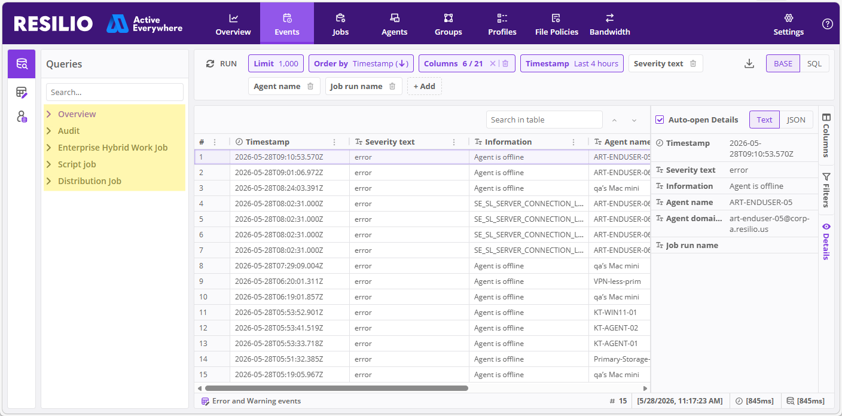Remove the Job run name filter trash icon

(x=392, y=87)
